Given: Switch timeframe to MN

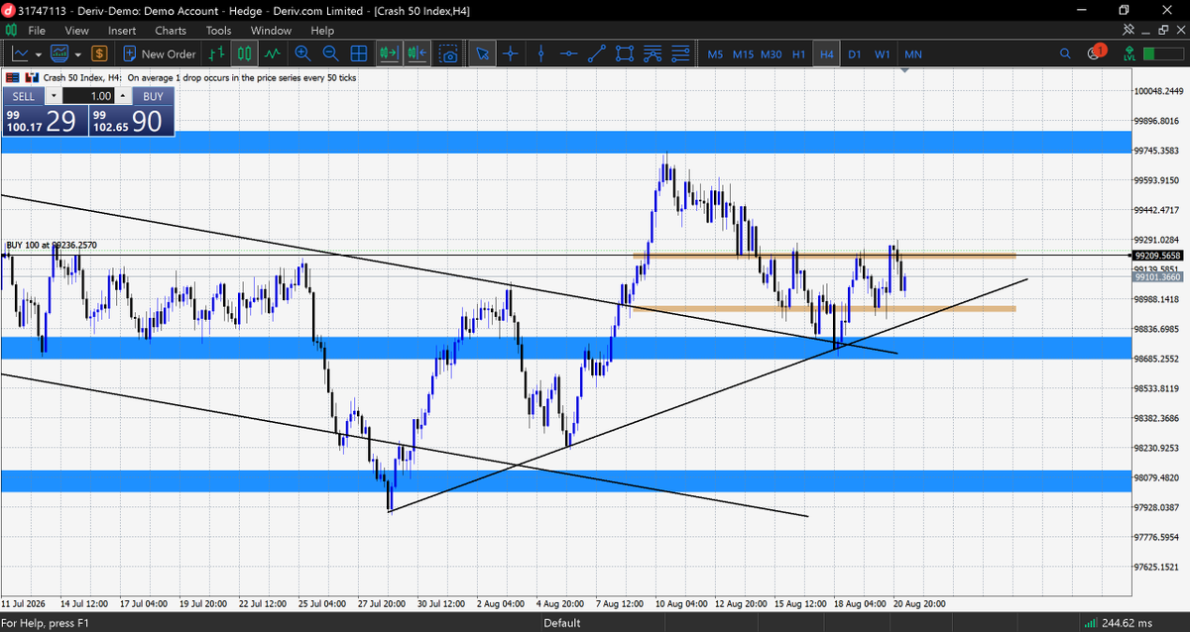Looking at the screenshot, I should 913,54.
